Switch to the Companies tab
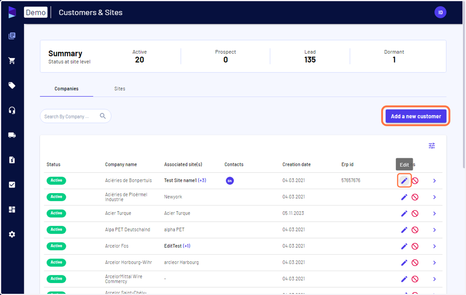The width and height of the screenshot is (466, 295). tap(66, 89)
